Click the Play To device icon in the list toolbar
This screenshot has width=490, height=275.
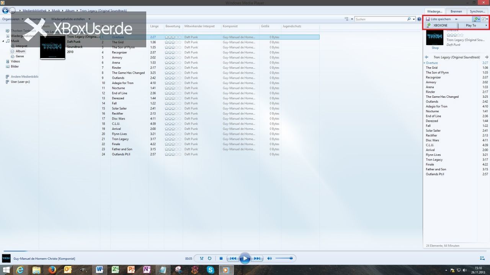click(476, 19)
